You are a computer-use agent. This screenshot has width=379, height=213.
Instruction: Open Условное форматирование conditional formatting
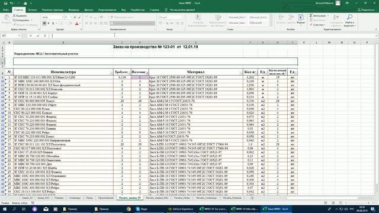(198, 20)
